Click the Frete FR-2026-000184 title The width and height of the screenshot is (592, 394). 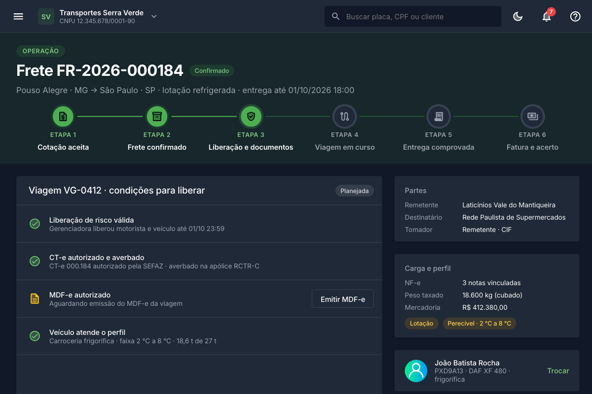coord(100,70)
